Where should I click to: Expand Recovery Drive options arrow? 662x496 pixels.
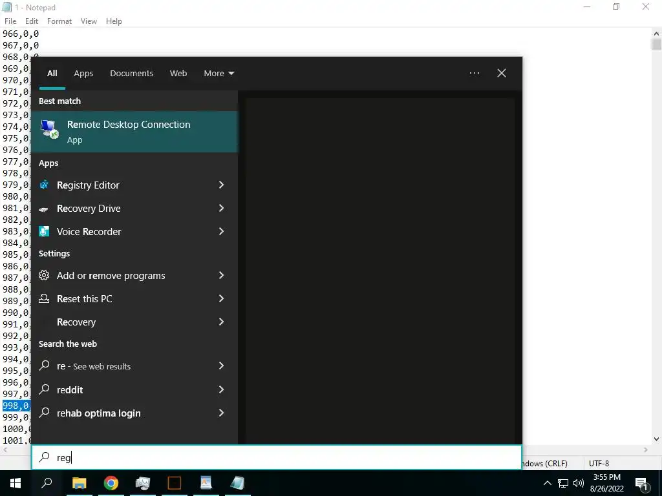221,208
